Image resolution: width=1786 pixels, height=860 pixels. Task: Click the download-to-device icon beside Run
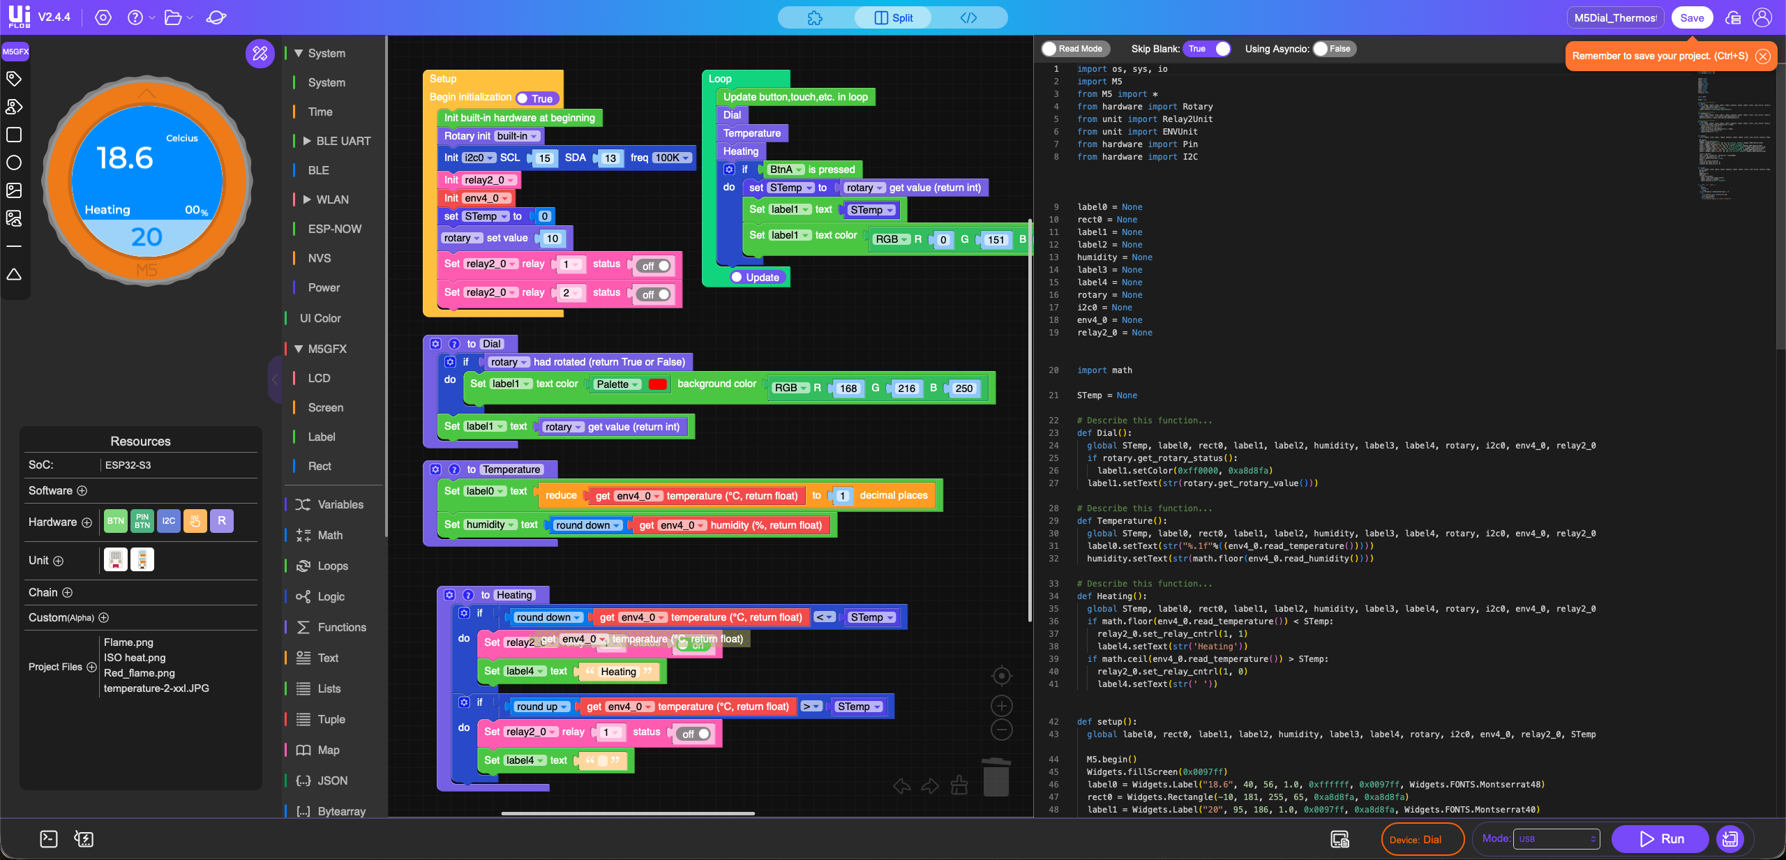pos(1730,839)
